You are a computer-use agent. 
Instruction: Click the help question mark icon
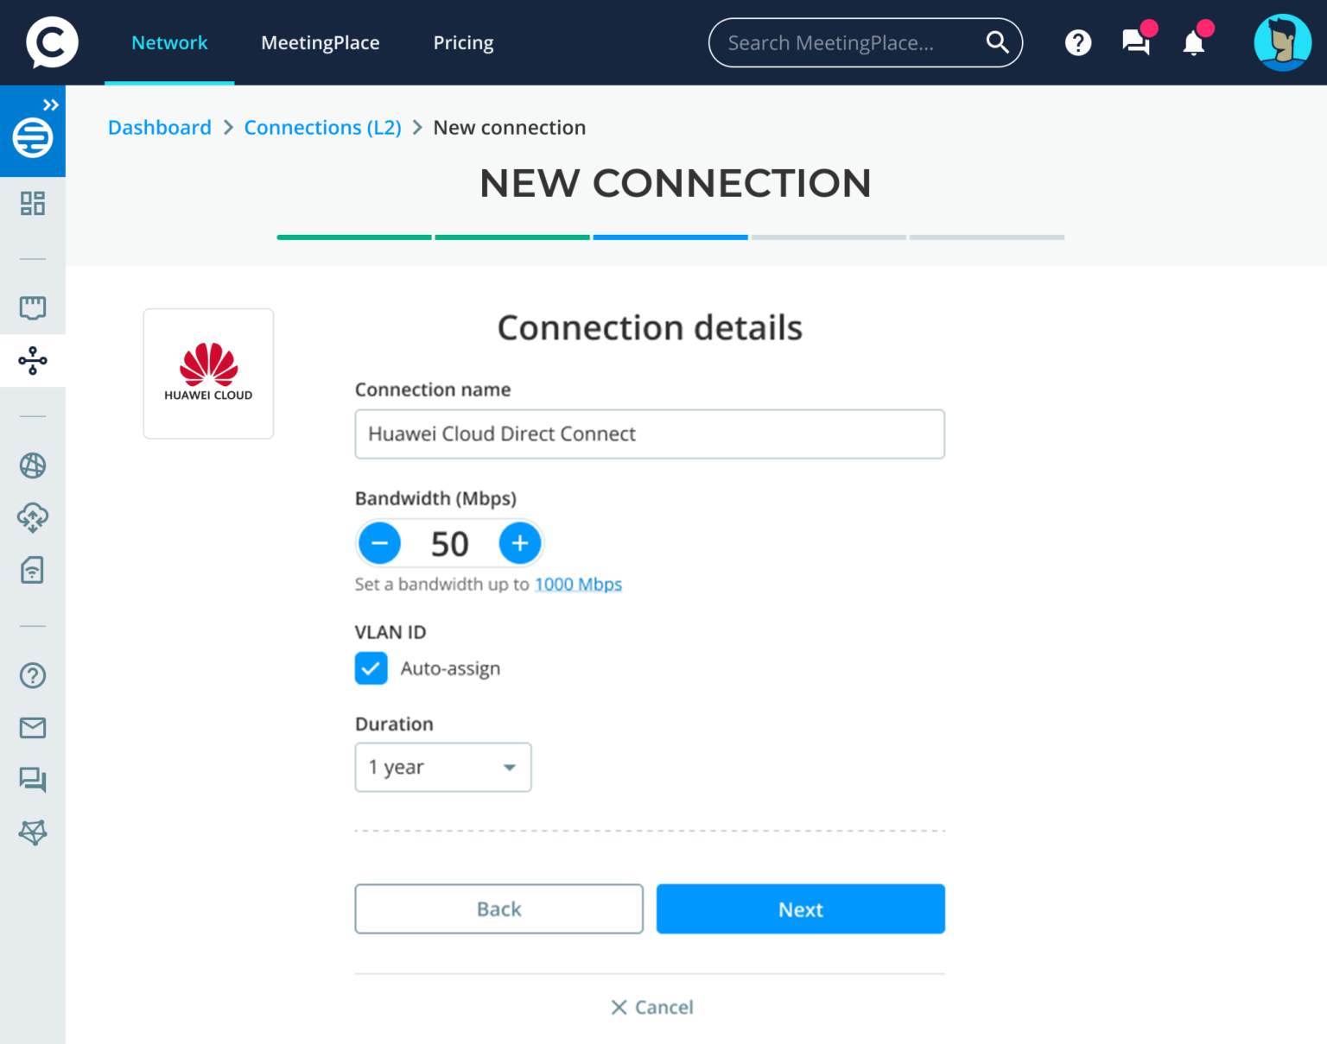(1077, 42)
